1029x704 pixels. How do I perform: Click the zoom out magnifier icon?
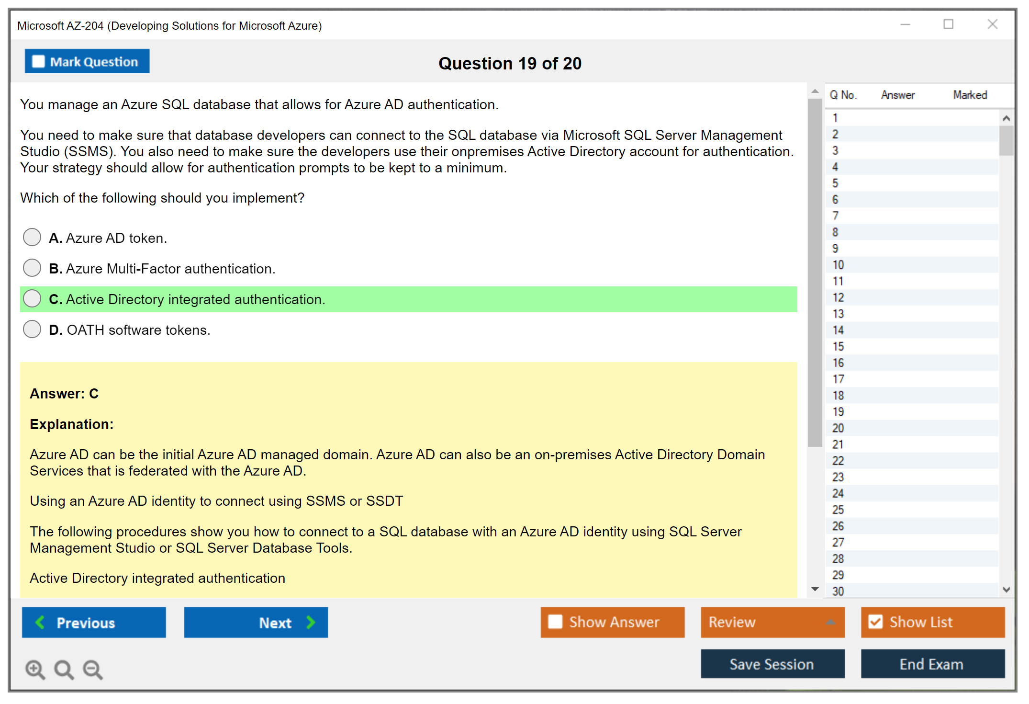pyautogui.click(x=93, y=669)
